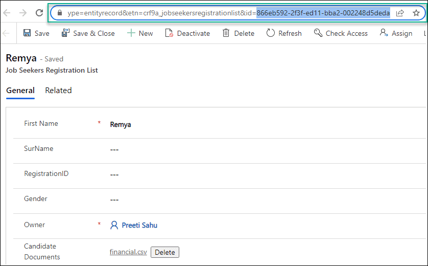
Task: Switch to the General tab
Action: pyautogui.click(x=20, y=91)
